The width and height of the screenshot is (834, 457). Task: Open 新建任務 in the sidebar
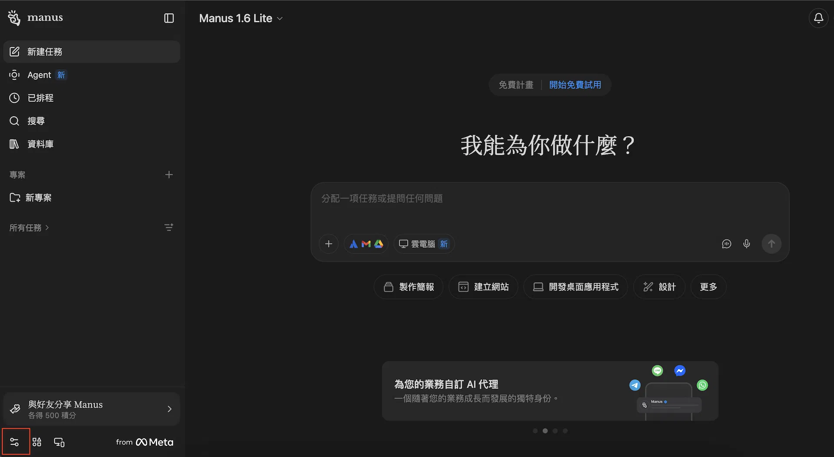(92, 52)
